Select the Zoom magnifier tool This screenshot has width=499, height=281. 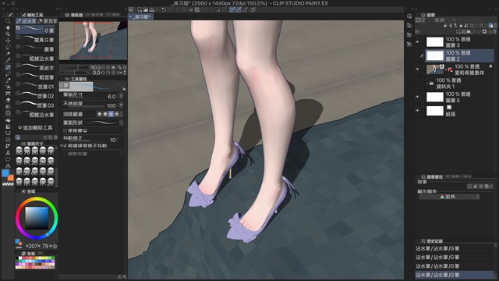pyautogui.click(x=8, y=21)
